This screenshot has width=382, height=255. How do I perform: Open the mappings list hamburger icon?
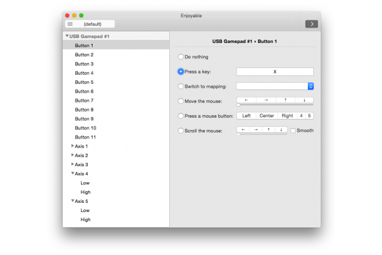point(70,24)
